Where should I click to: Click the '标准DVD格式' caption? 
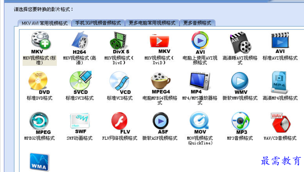40,98
